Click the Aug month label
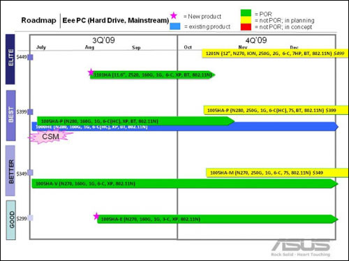 (89, 47)
